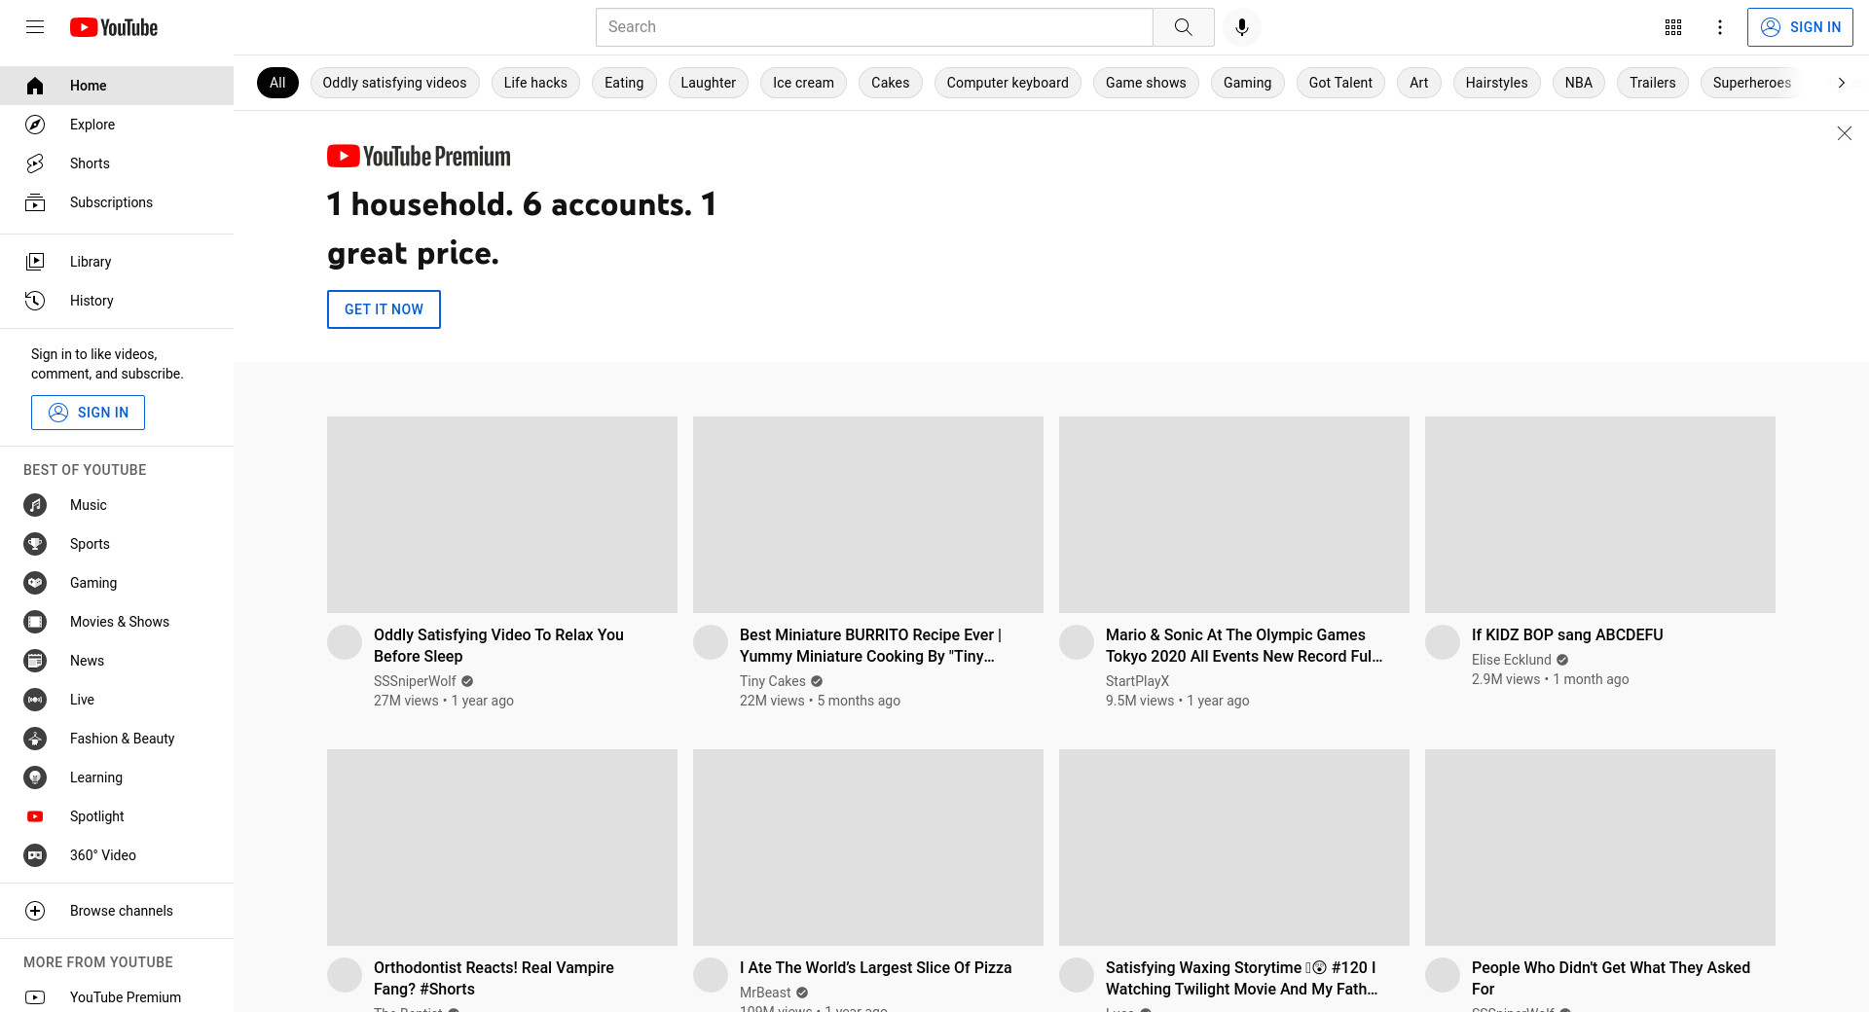Open Oddly Satisfying Video thumbnail
The height and width of the screenshot is (1012, 1869).
502,515
